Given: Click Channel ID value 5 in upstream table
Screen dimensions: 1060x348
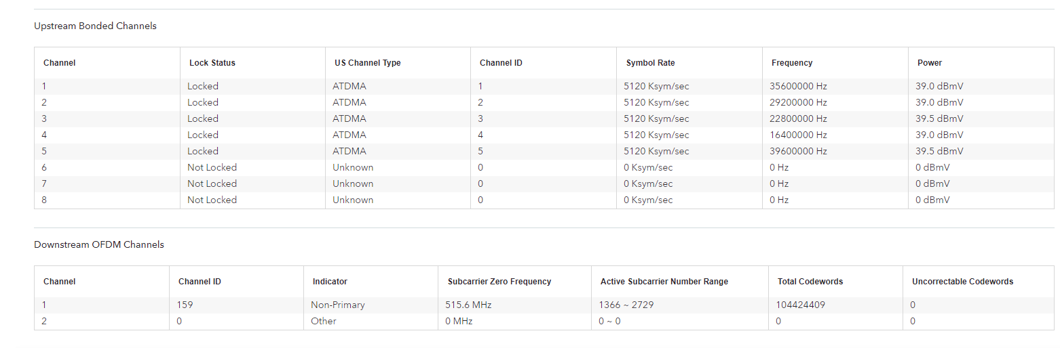Looking at the screenshot, I should point(480,151).
